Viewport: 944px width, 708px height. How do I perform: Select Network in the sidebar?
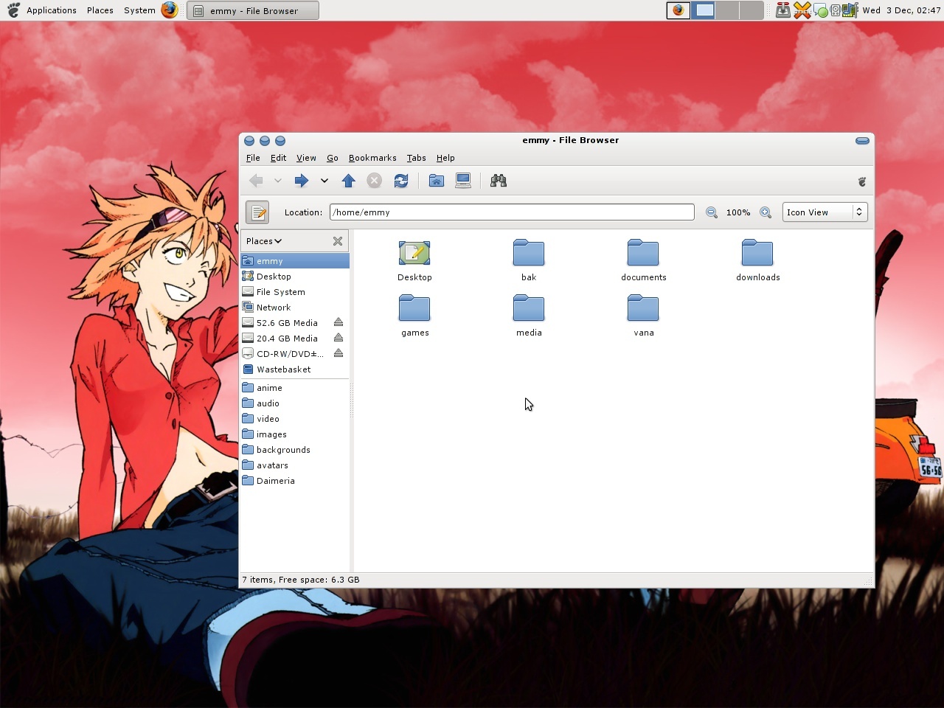295,308
